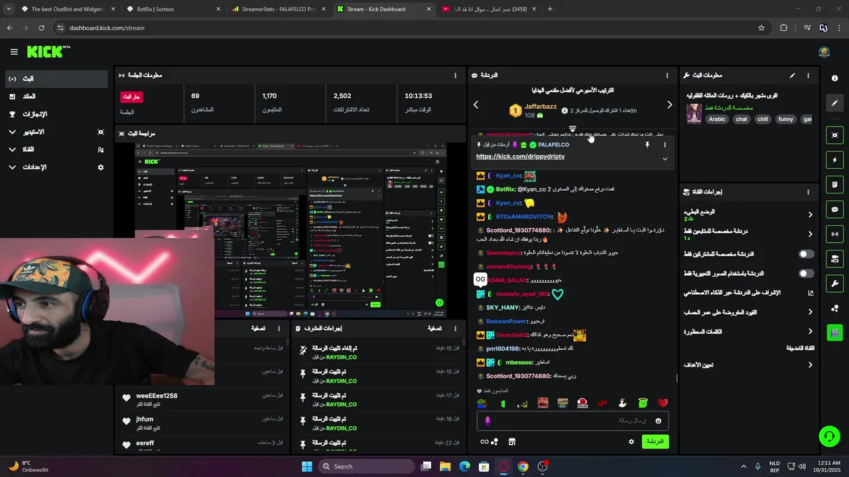Image resolution: width=849 pixels, height=477 pixels.
Task: Open emoji picker in chat input
Action: click(x=658, y=421)
